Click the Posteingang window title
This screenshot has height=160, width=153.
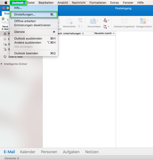click(x=123, y=8)
